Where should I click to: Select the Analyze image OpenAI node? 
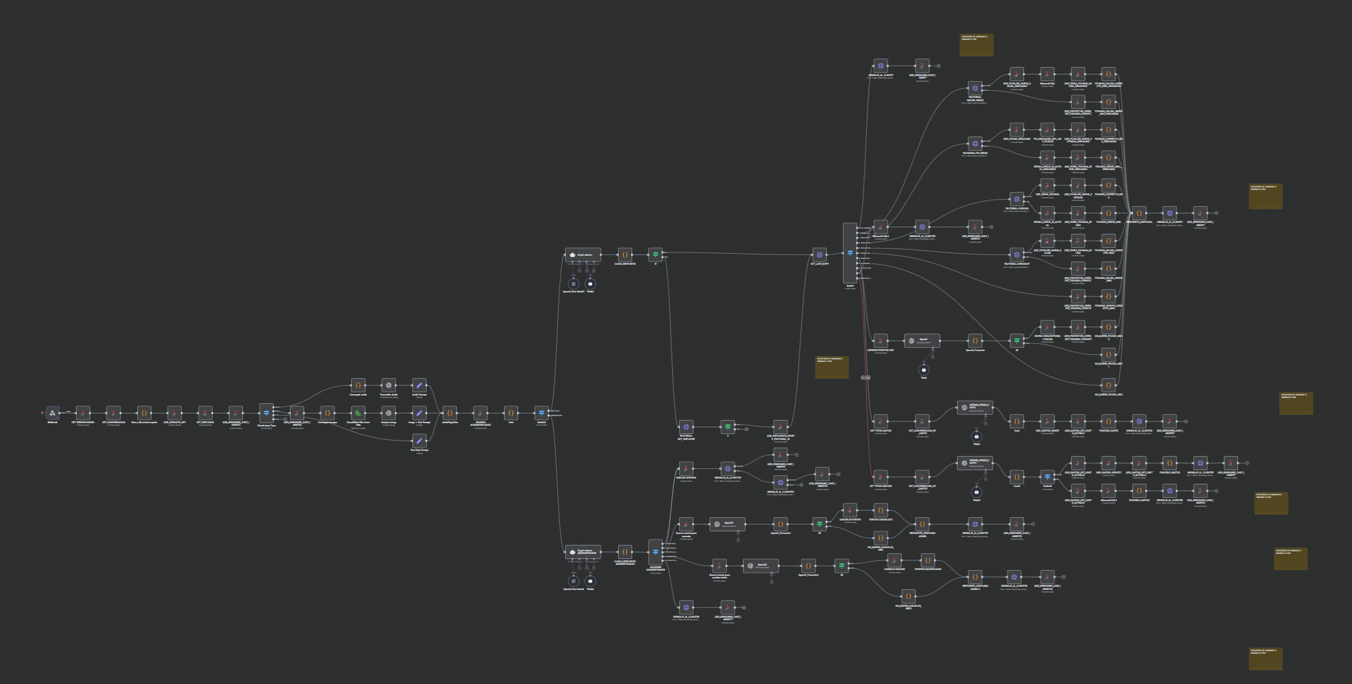[x=389, y=413]
